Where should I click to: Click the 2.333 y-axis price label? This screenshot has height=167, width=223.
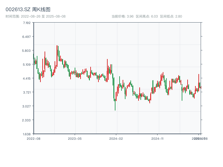pos(27,120)
